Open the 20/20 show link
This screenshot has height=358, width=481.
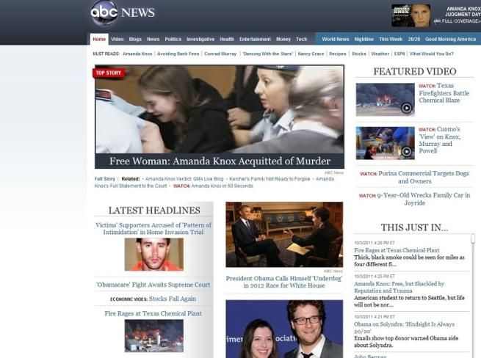click(414, 39)
